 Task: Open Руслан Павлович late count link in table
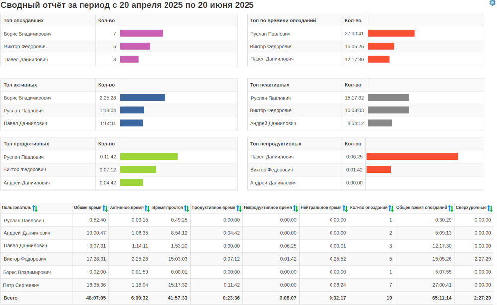tap(390, 220)
